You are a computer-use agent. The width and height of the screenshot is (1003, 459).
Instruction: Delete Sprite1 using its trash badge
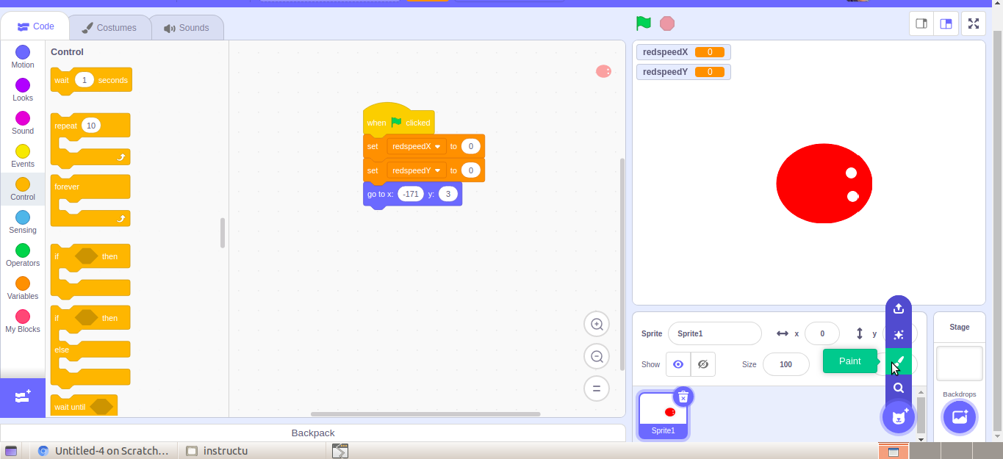tap(683, 397)
